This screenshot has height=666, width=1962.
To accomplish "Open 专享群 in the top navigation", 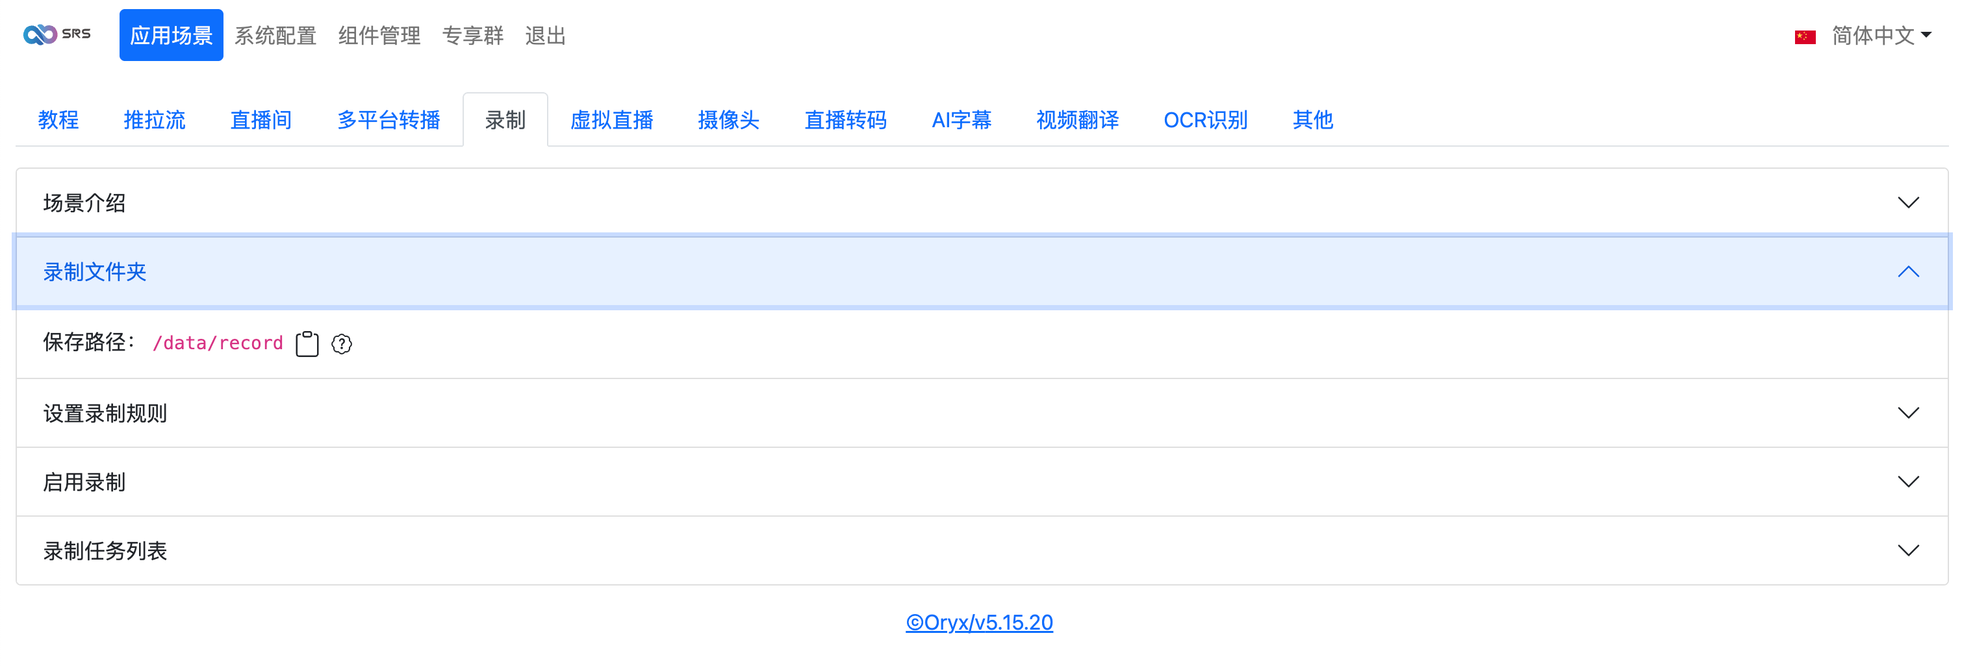I will click(x=473, y=35).
